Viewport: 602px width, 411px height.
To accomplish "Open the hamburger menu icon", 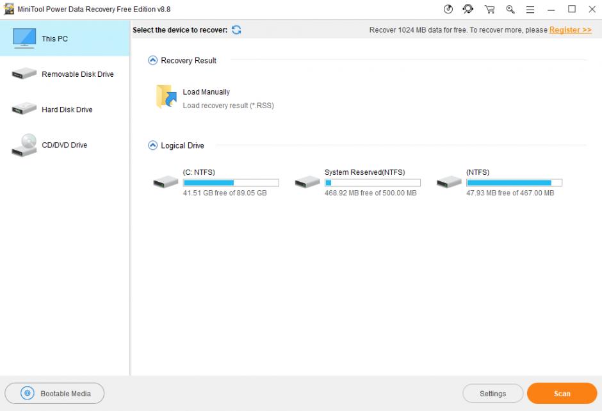I will coord(530,10).
